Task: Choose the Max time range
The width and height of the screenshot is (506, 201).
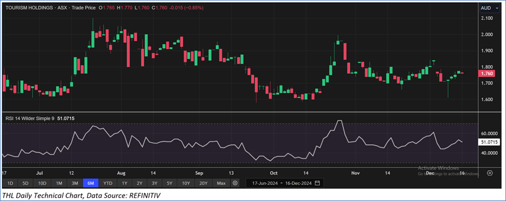Action: (221, 183)
